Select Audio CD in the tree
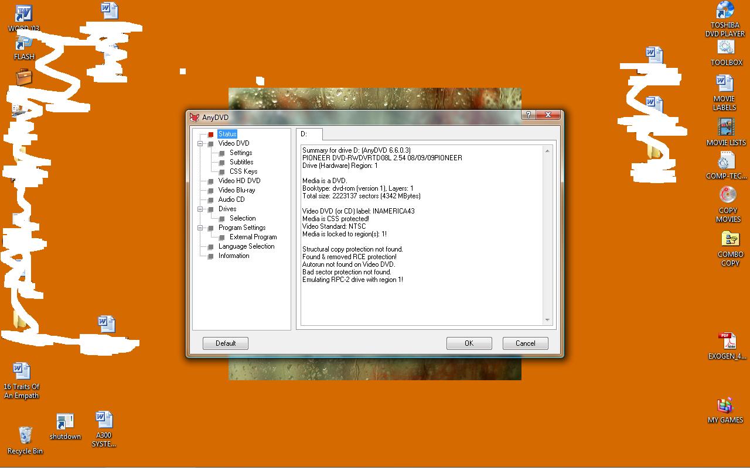750x468 pixels. (x=231, y=199)
